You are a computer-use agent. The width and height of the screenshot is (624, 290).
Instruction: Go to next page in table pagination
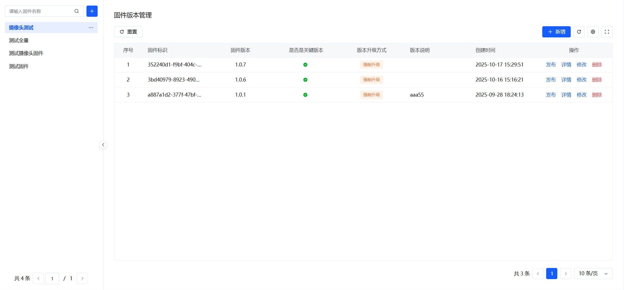click(565, 274)
